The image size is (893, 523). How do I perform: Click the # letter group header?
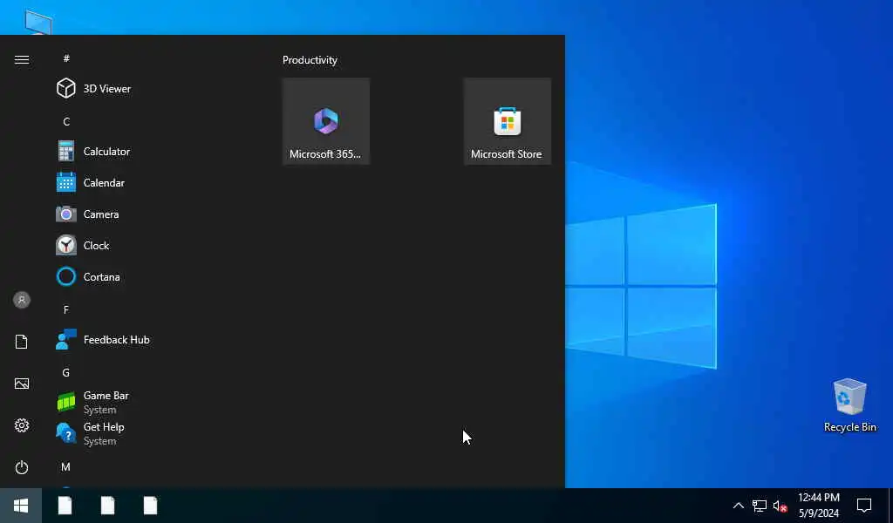coord(66,58)
